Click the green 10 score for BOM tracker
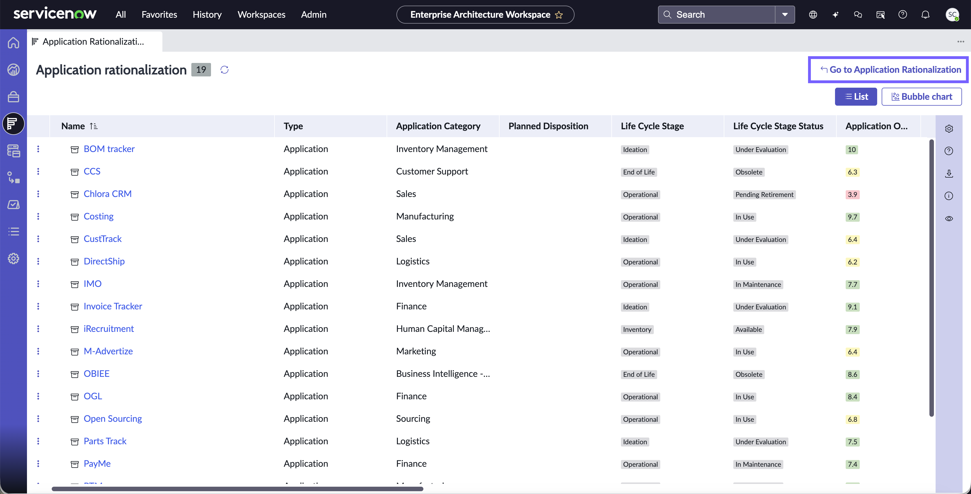 click(852, 150)
